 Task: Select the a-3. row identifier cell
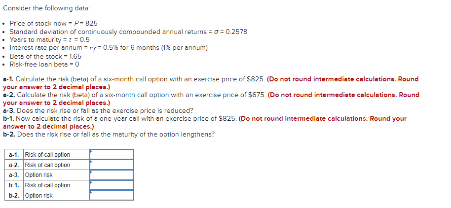pos(14,175)
